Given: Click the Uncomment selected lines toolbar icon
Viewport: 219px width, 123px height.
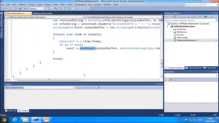Looking at the screenshot, I should 68,9.
